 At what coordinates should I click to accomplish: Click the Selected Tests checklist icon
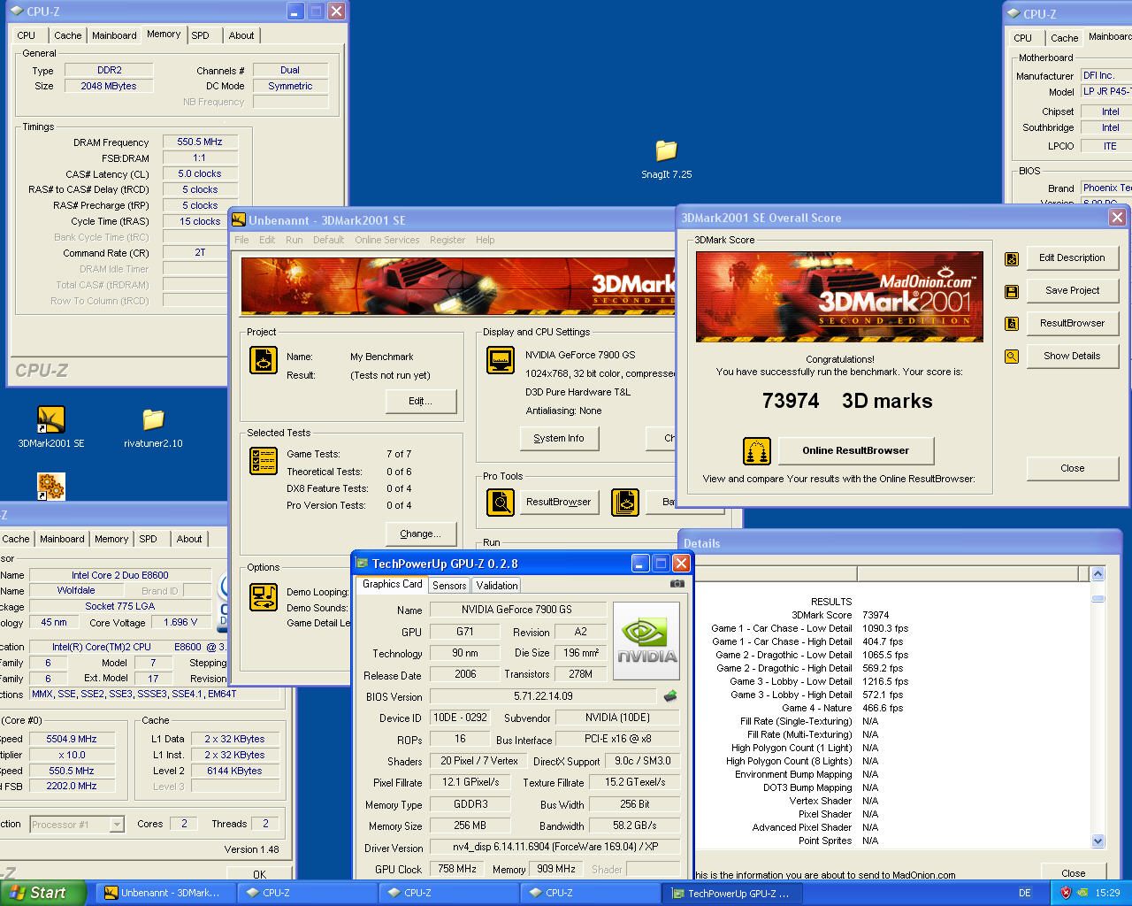[x=264, y=461]
